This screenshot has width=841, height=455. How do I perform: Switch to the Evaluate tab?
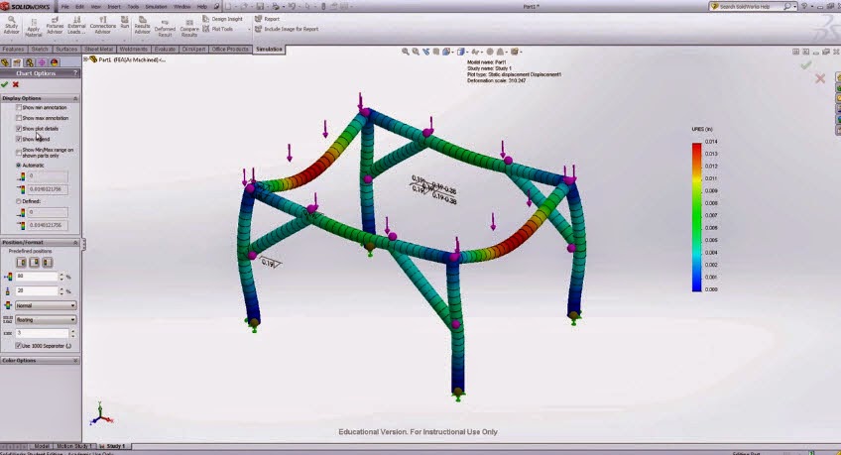click(x=165, y=49)
